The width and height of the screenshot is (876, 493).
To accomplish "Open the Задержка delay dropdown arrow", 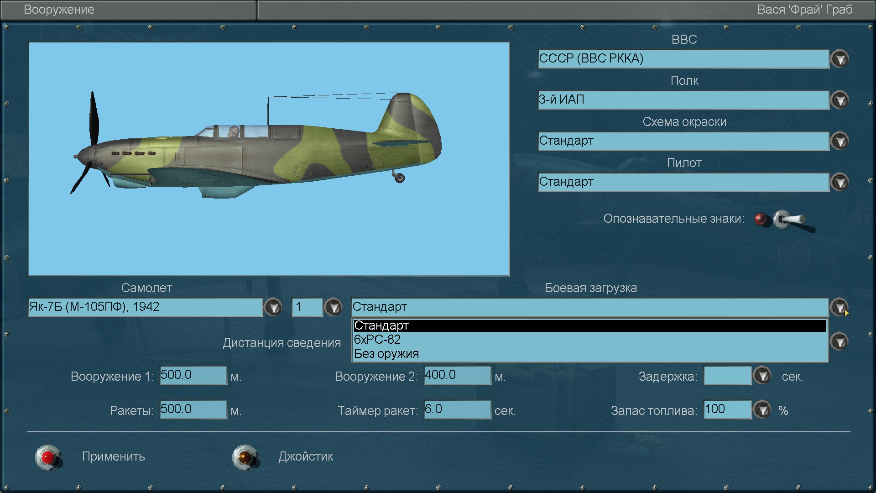I will [x=762, y=376].
